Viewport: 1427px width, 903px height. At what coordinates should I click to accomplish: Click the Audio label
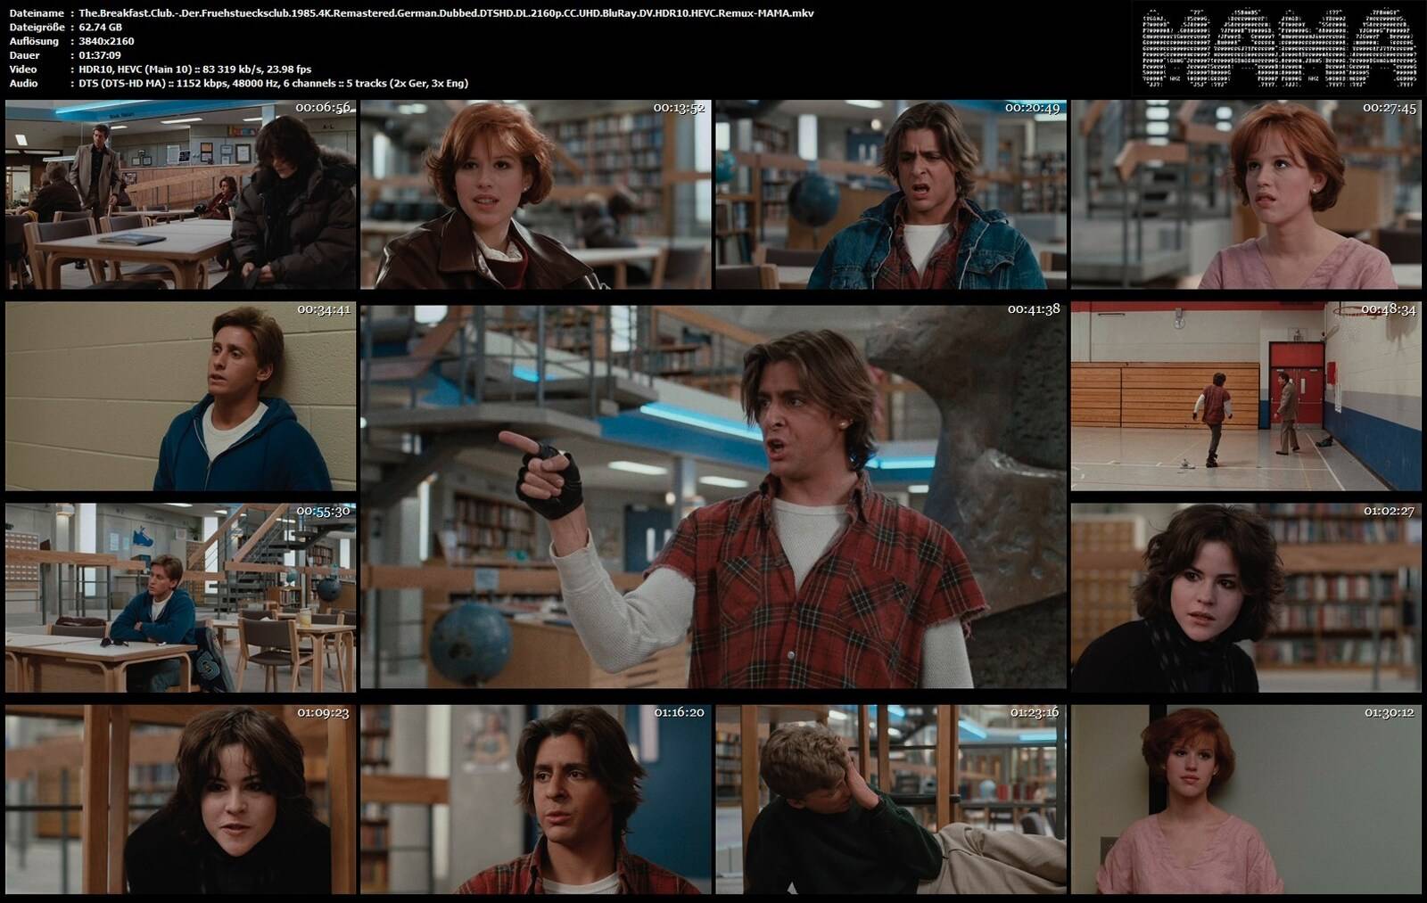point(23,83)
